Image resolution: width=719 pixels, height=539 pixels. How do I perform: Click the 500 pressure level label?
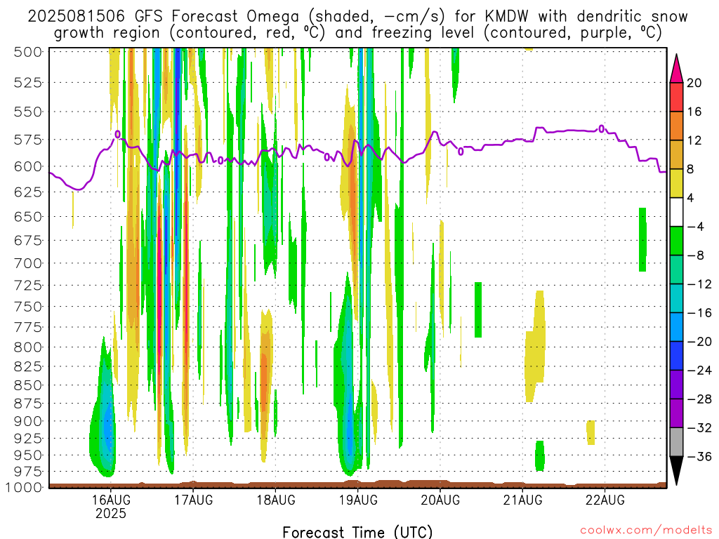coord(27,52)
